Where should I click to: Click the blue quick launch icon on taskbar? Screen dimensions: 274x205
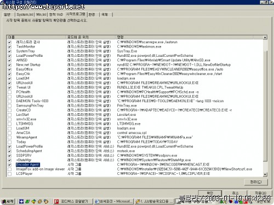tap(21, 201)
